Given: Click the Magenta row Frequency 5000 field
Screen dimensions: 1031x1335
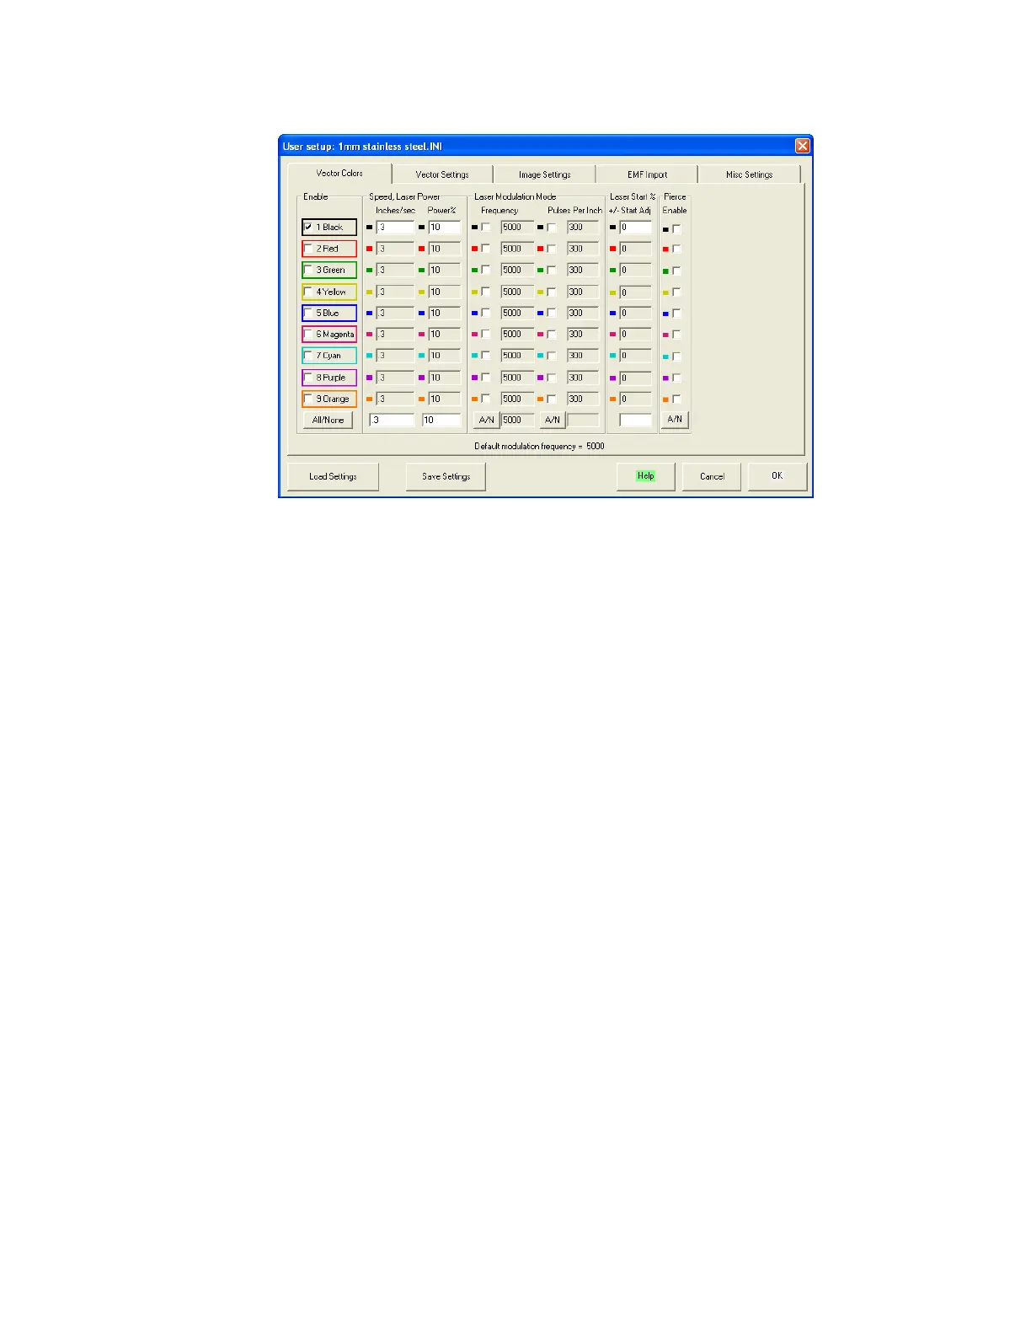Looking at the screenshot, I should [517, 335].
